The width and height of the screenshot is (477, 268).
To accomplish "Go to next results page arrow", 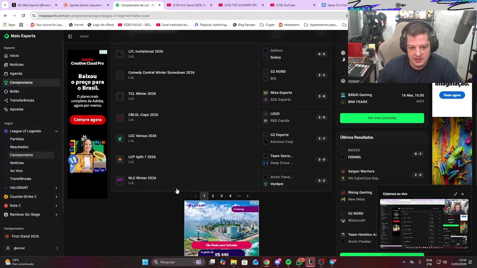I will 247,196.
